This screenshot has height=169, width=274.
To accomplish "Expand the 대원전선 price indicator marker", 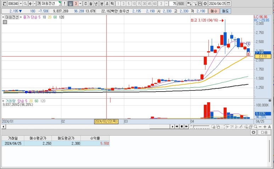I will coord(3,17).
